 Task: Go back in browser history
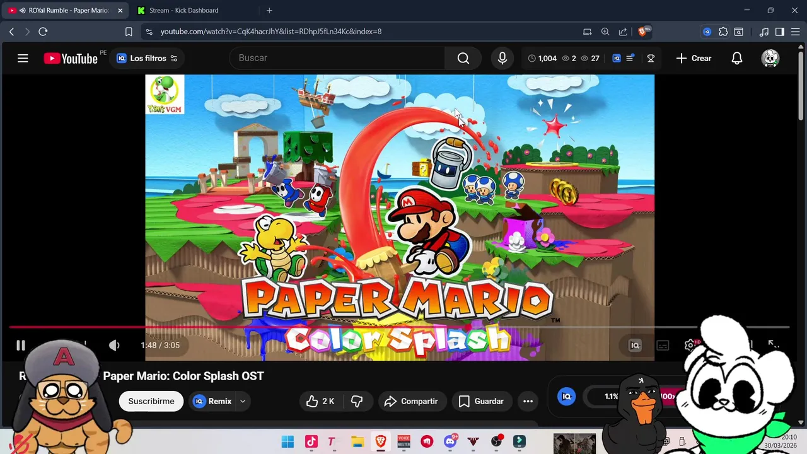coord(11,32)
